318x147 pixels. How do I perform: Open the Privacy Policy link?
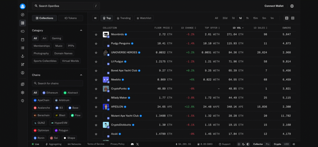(117, 144)
